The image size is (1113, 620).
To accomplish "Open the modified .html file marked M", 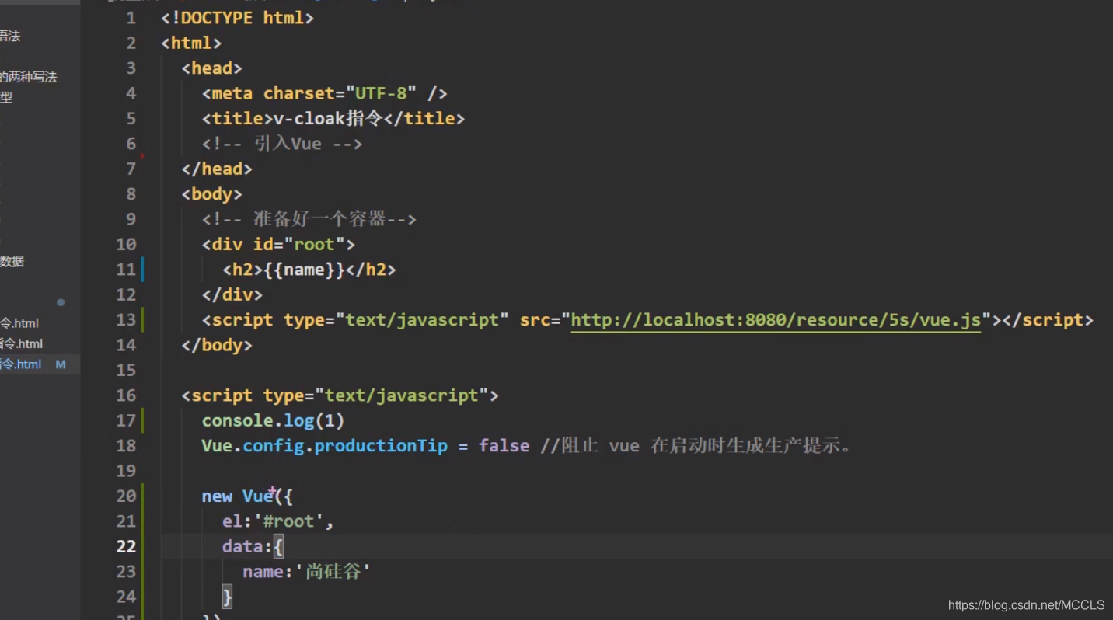I will (39, 364).
